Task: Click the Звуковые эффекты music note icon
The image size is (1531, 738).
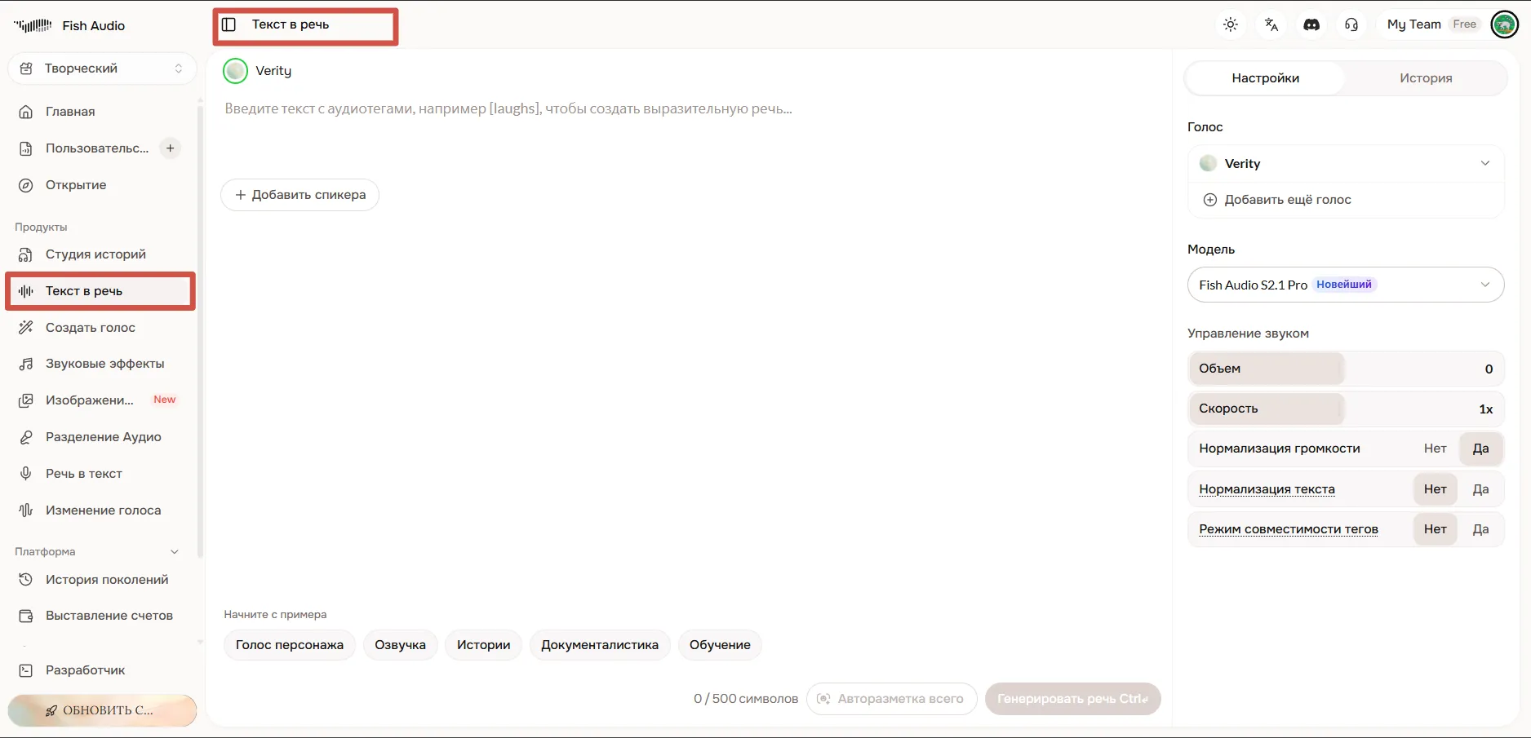Action: click(x=26, y=364)
